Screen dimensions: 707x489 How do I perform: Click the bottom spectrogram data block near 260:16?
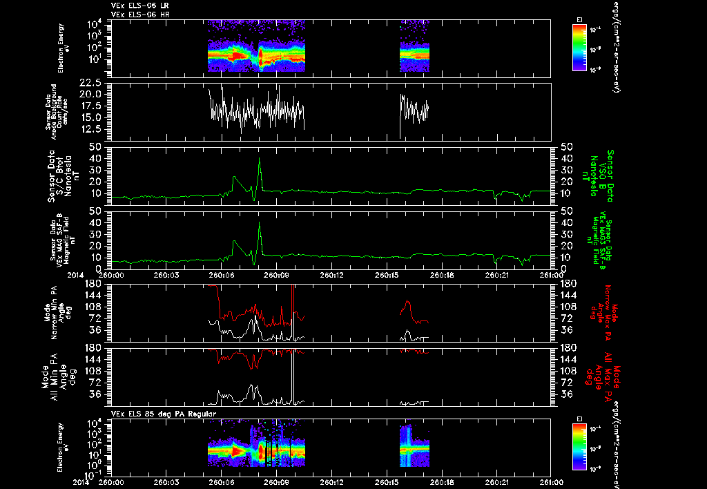coord(414,445)
